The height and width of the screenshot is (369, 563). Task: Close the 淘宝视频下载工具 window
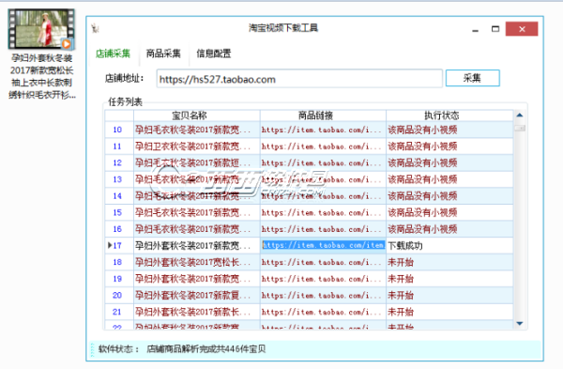coord(522,29)
